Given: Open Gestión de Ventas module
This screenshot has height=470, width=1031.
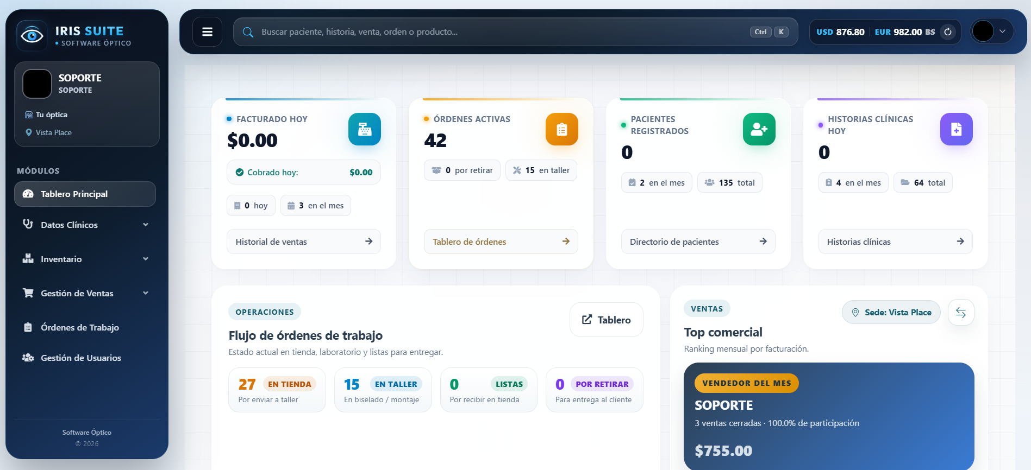Looking at the screenshot, I should coord(85,293).
